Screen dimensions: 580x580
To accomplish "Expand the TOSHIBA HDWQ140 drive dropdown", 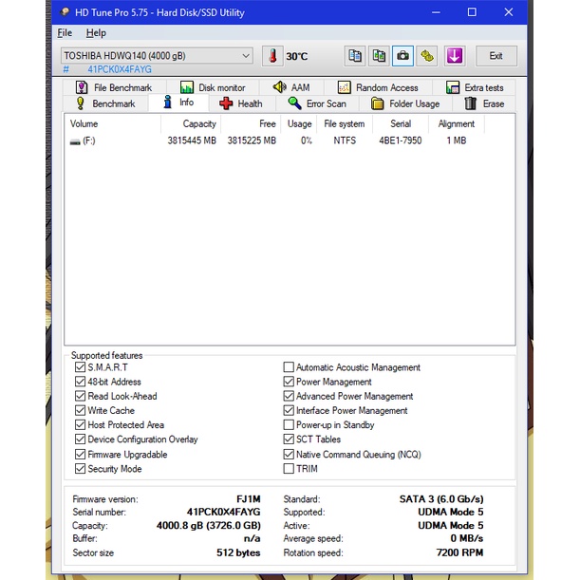I will (246, 56).
